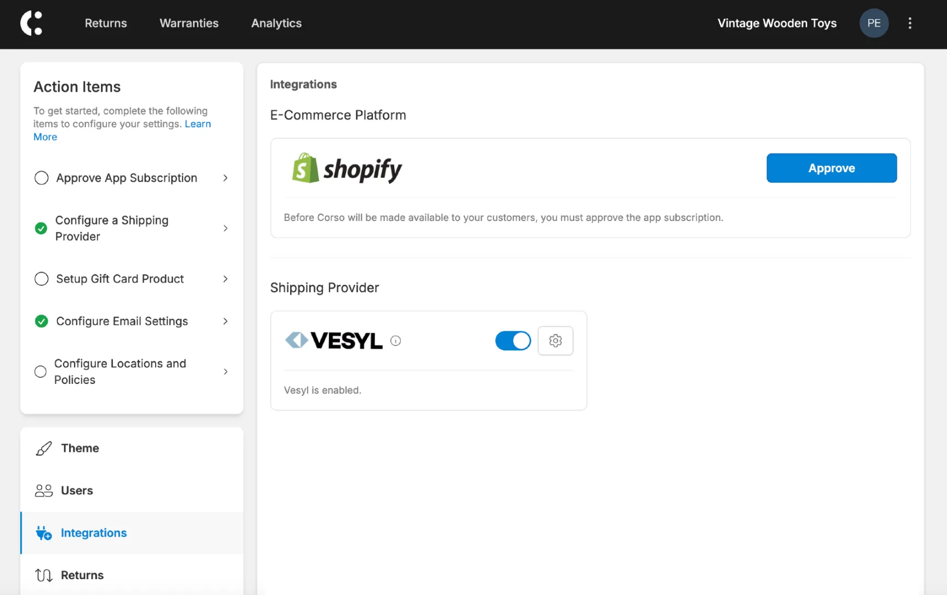The width and height of the screenshot is (947, 595).
Task: Expand chevron for Configure Email Settings
Action: coord(225,321)
